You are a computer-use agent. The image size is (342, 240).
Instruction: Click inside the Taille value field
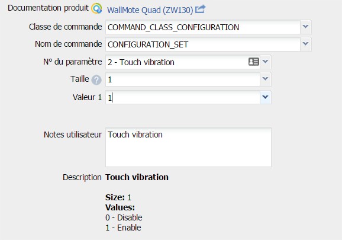pyautogui.click(x=183, y=79)
